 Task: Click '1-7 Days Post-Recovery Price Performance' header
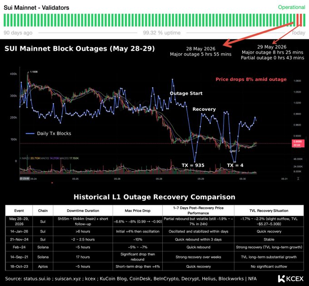tap(198, 211)
